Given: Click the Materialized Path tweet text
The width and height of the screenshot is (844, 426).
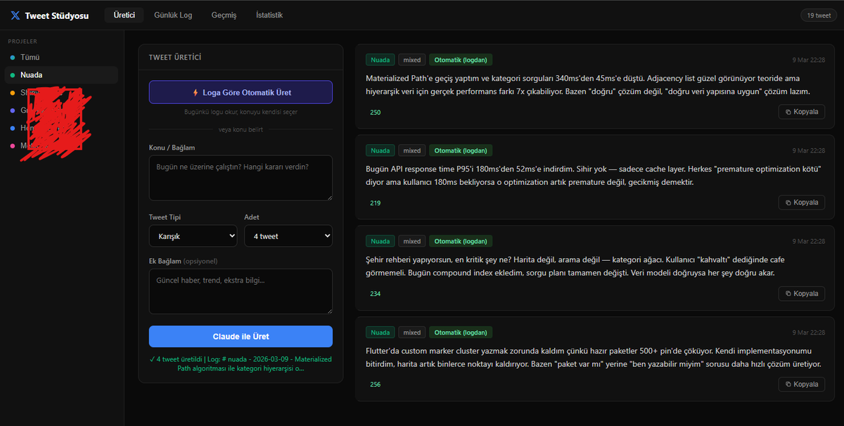Looking at the screenshot, I should [589, 85].
